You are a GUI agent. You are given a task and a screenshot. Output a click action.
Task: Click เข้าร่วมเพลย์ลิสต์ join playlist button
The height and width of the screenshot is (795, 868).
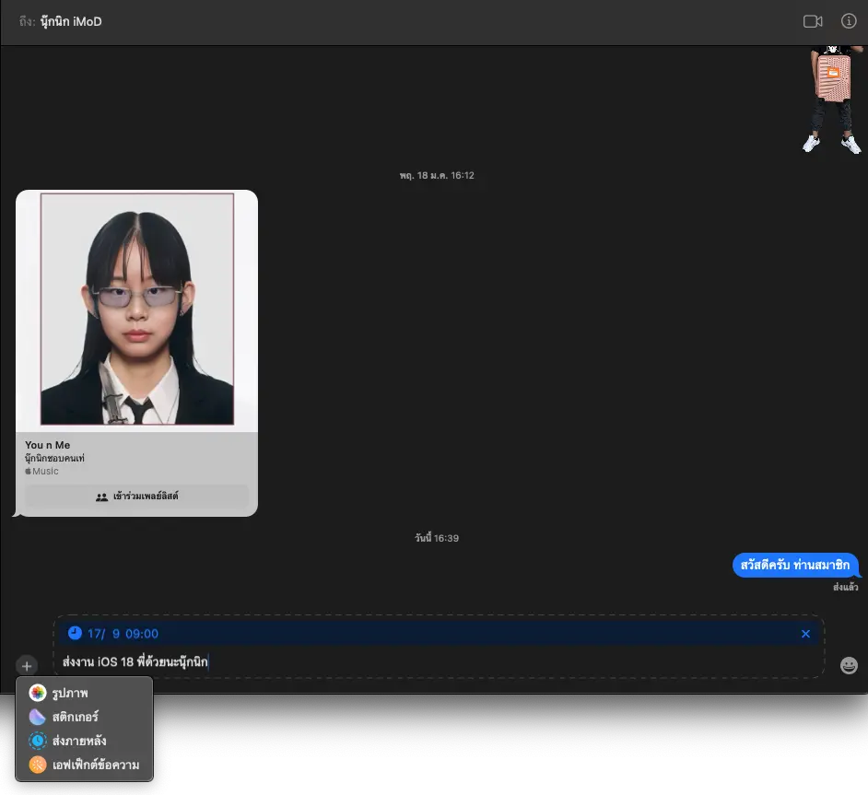click(136, 497)
